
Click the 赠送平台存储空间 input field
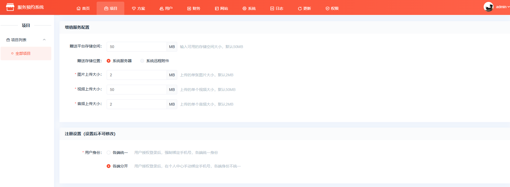click(x=137, y=47)
